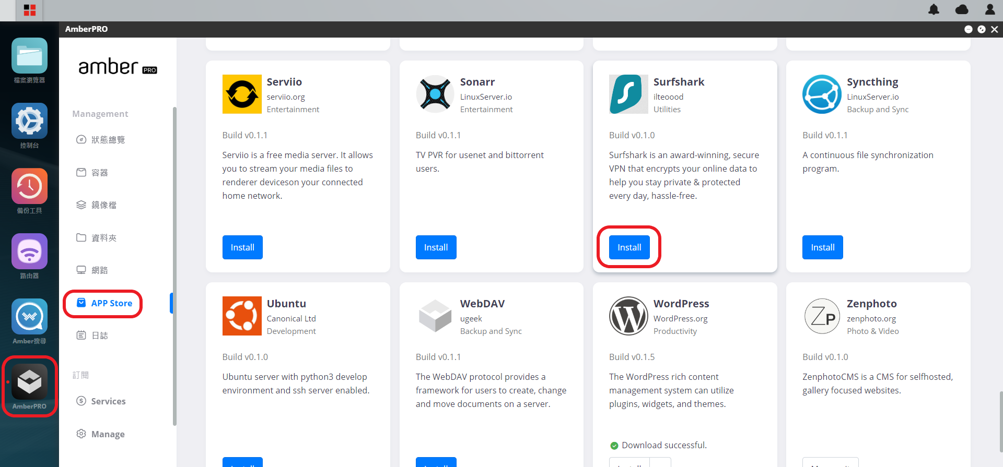Install the Sonarr app
Viewport: 1003px width, 467px height.
click(x=436, y=247)
